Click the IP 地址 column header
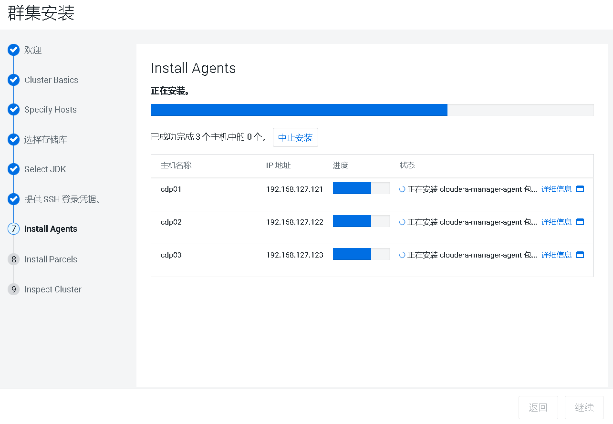613x424 pixels. [279, 165]
